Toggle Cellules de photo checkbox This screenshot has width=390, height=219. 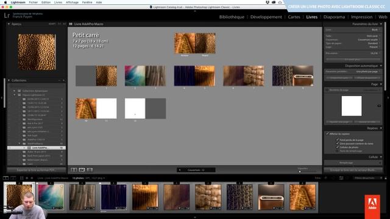pyautogui.click(x=338, y=147)
